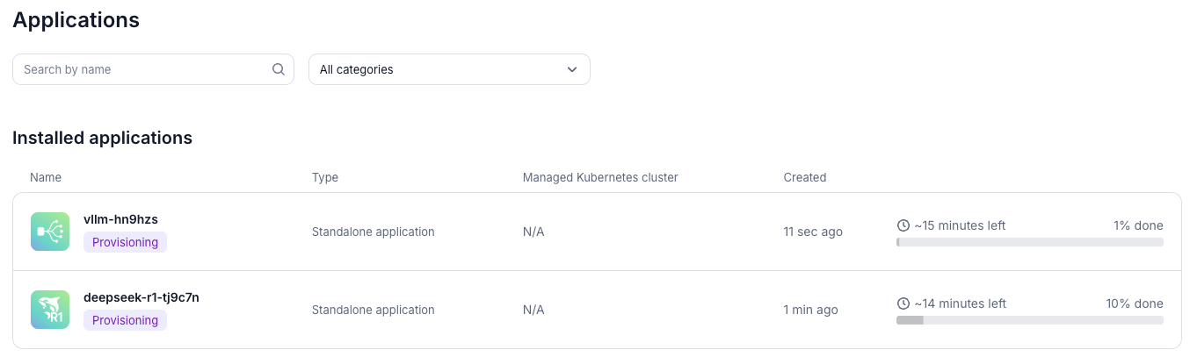This screenshot has width=1190, height=364.
Task: Click the vllm-hn9hzs 1% progress bar
Action: click(x=1029, y=242)
